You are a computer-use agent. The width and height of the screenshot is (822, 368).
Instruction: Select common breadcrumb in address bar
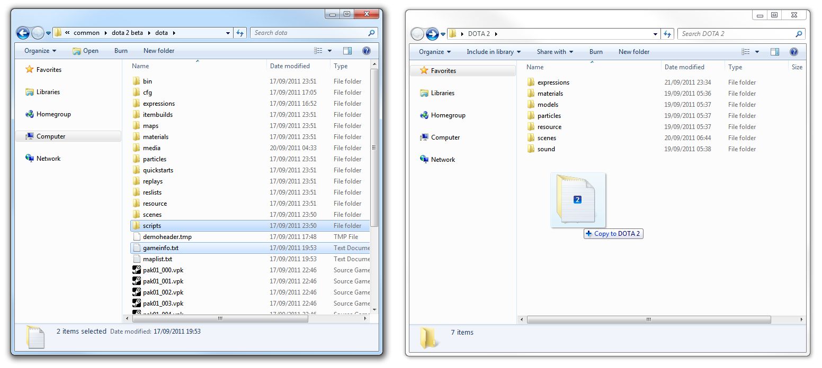pos(86,33)
